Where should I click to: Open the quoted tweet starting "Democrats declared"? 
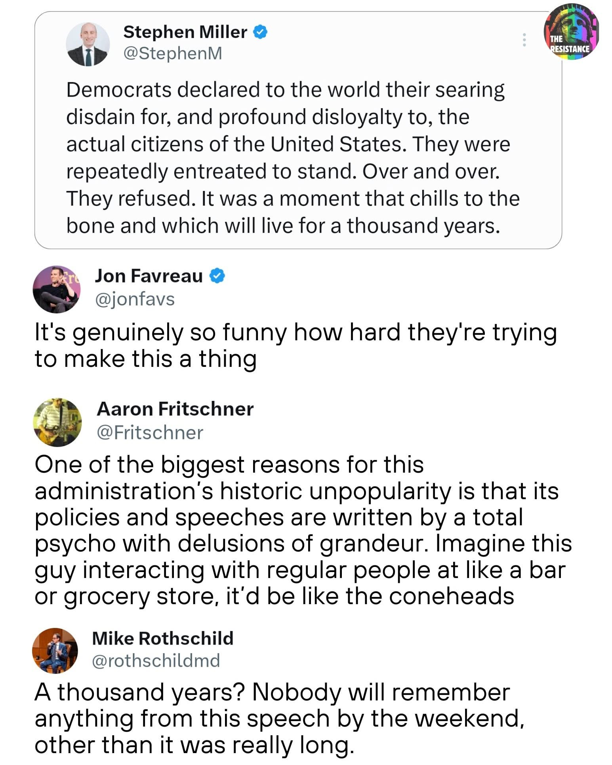pos(292,158)
